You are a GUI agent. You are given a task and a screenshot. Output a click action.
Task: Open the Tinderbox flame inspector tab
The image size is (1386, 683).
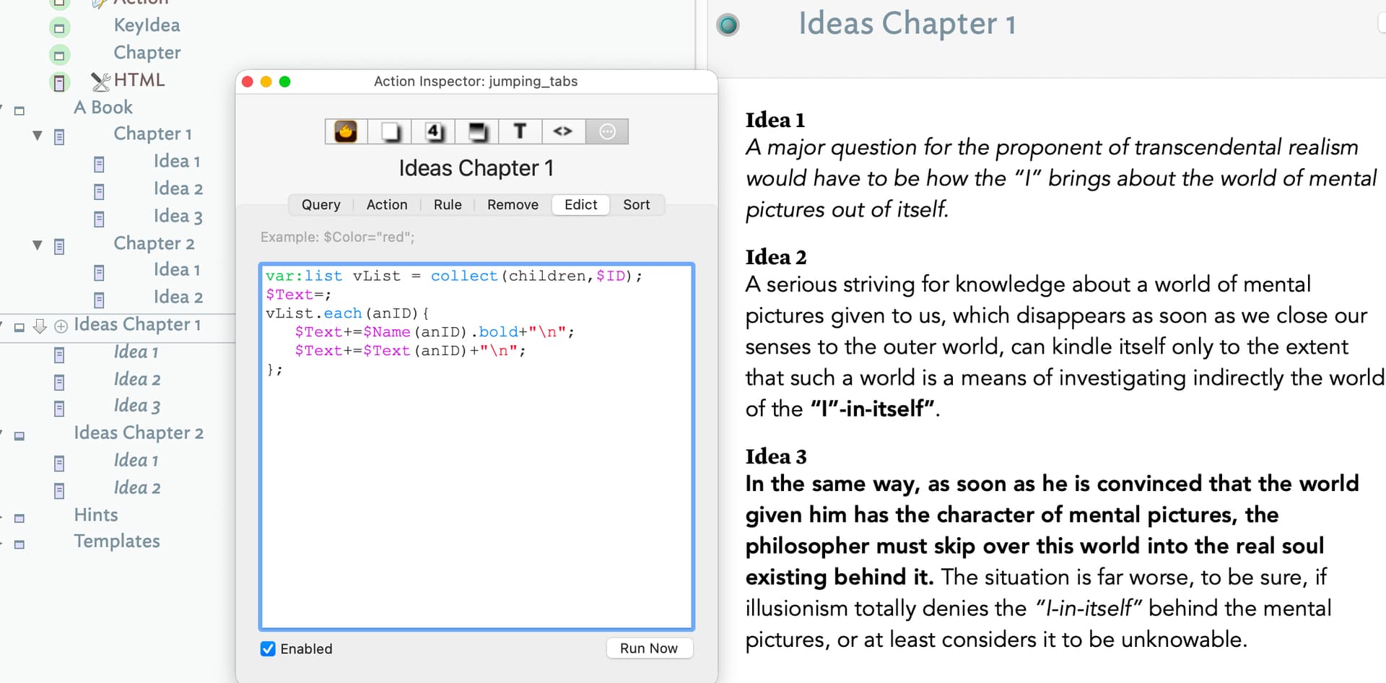(346, 131)
